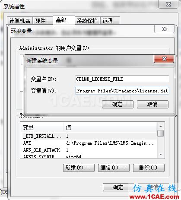Open the 系统保护 tab
This screenshot has width=181, height=200.
[87, 21]
